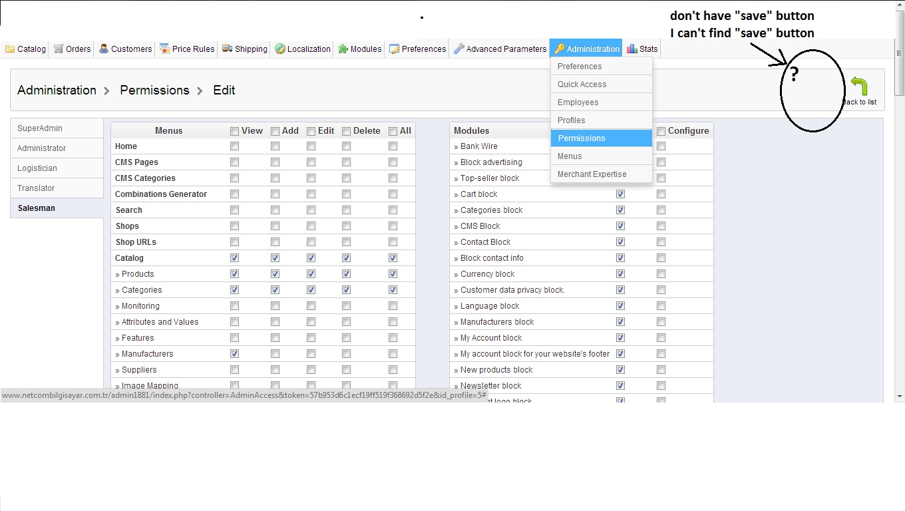Click the Customer data privacy block label
Image resolution: width=905 pixels, height=511 pixels.
click(x=512, y=290)
